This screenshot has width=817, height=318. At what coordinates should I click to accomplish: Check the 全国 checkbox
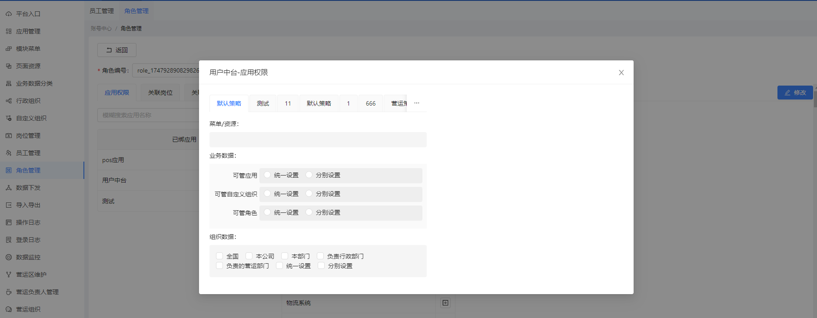pyautogui.click(x=219, y=256)
